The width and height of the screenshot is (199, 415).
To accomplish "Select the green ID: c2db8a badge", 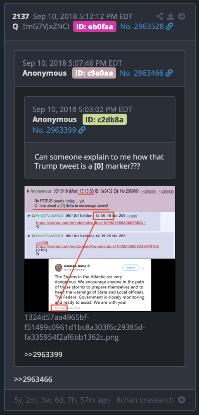I will (x=104, y=119).
